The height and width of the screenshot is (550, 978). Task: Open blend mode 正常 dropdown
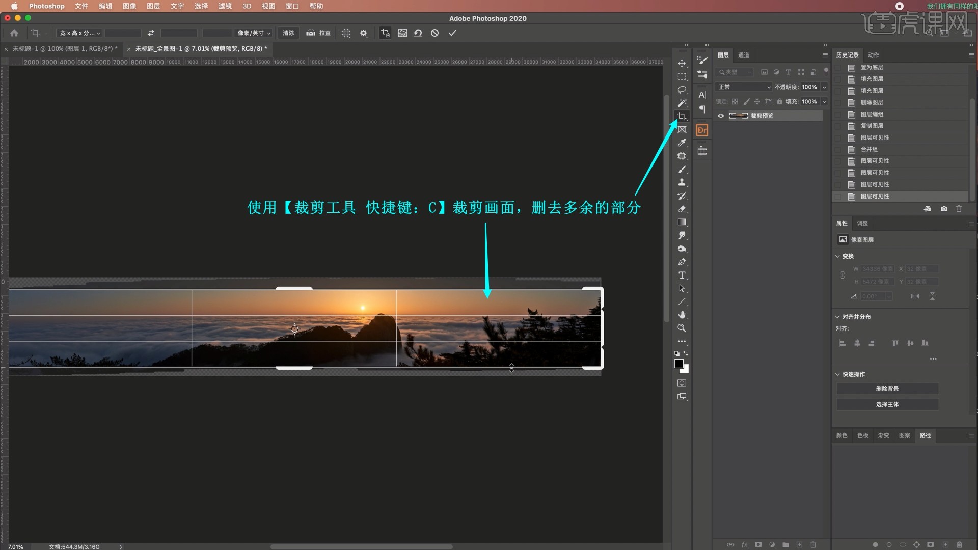[x=744, y=87]
